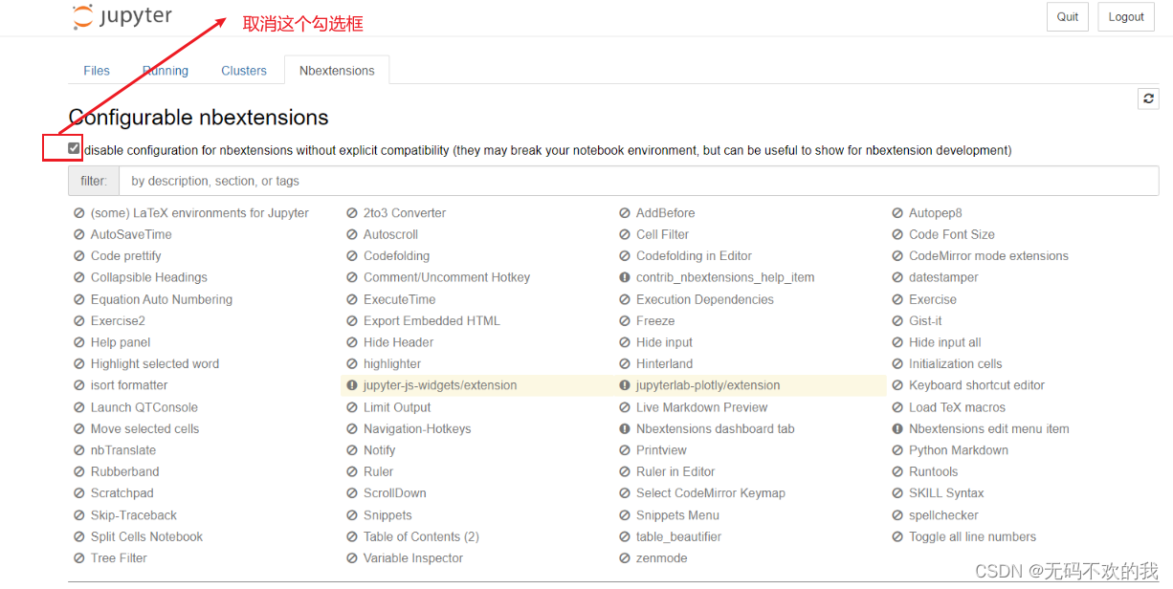Click ban icon beside Toggle all line numbers

(x=897, y=536)
